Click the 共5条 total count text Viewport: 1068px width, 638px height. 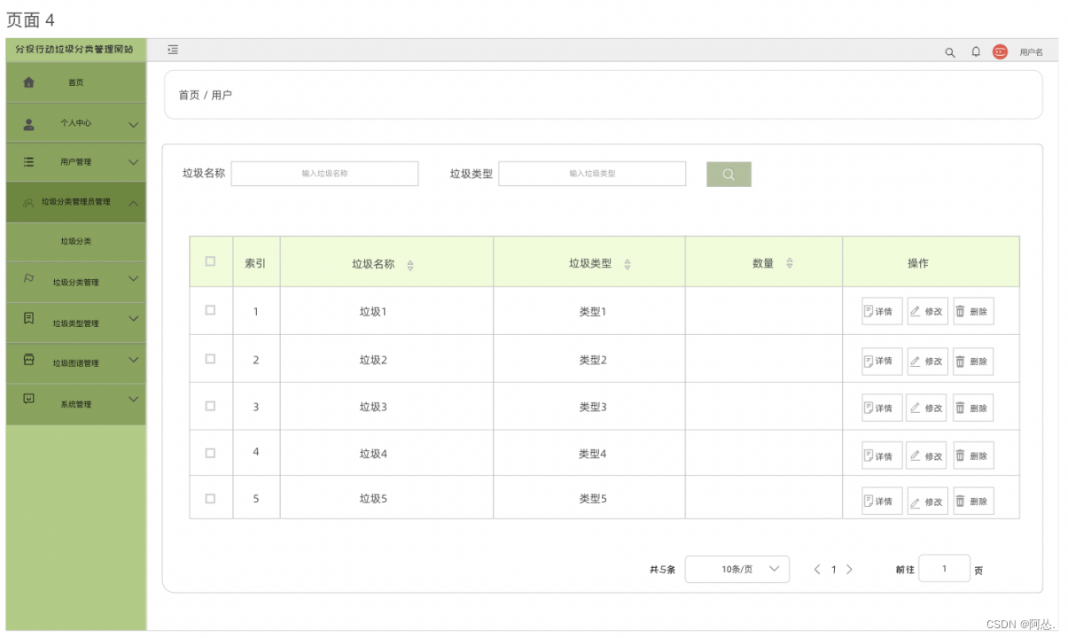662,570
